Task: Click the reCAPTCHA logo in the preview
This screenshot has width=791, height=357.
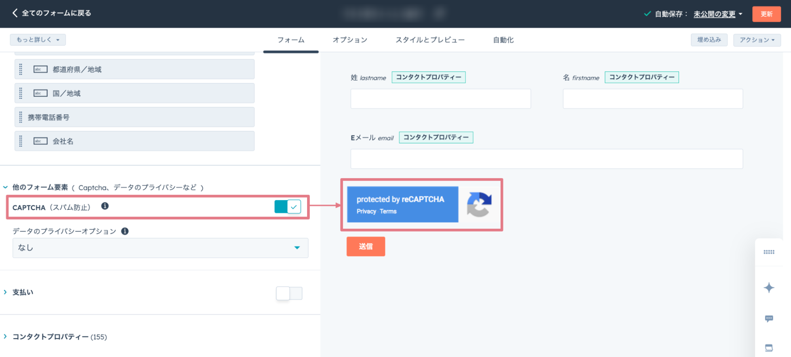Action: (x=479, y=204)
